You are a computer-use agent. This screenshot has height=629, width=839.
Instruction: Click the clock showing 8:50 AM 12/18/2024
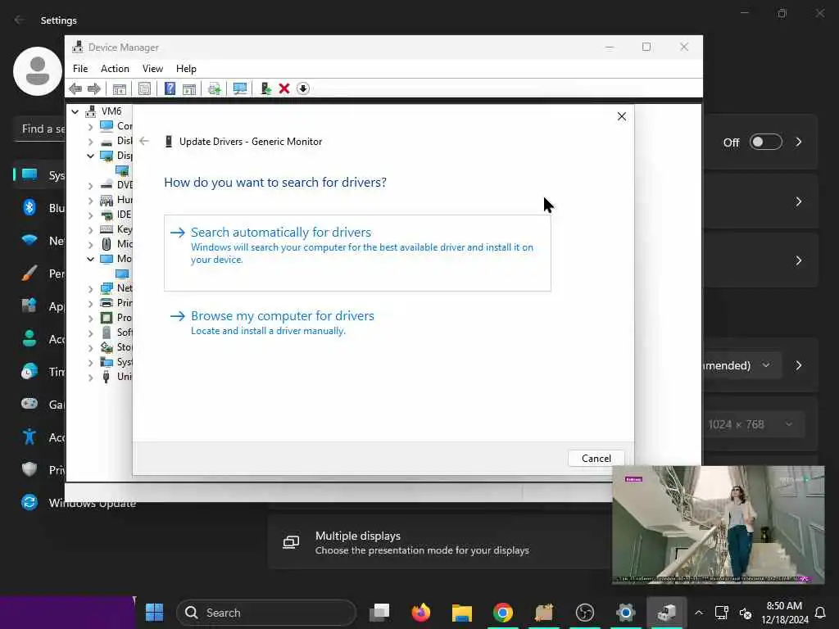(784, 613)
